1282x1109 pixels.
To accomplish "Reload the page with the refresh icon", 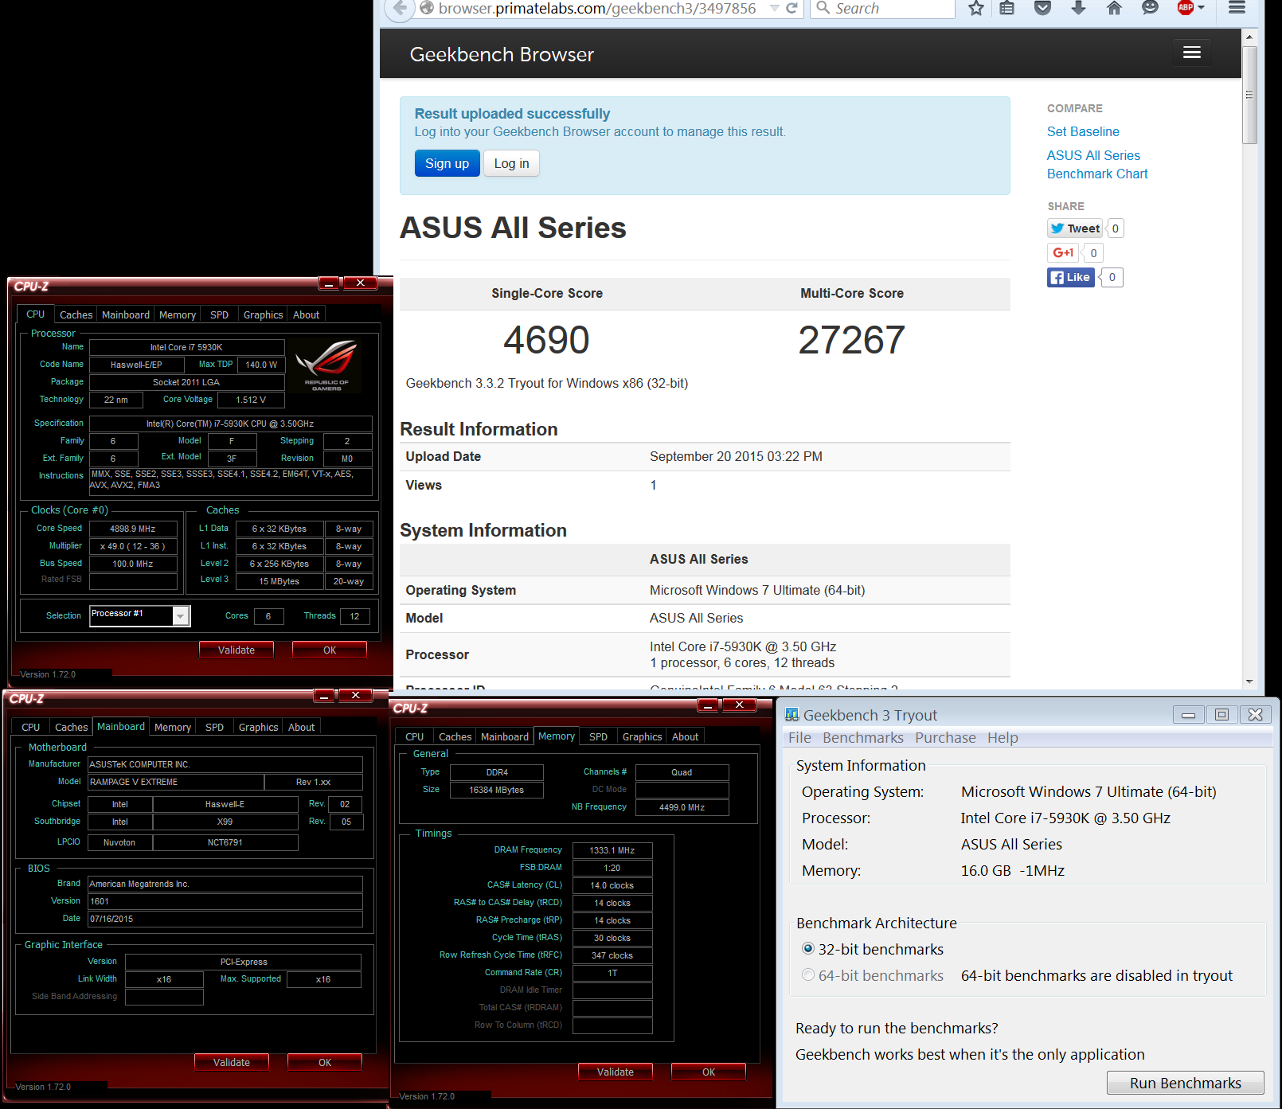I will point(791,8).
